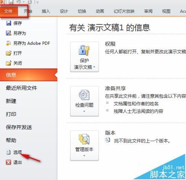
Task: Click the 版本 Versions heading
Action: pos(110,133)
